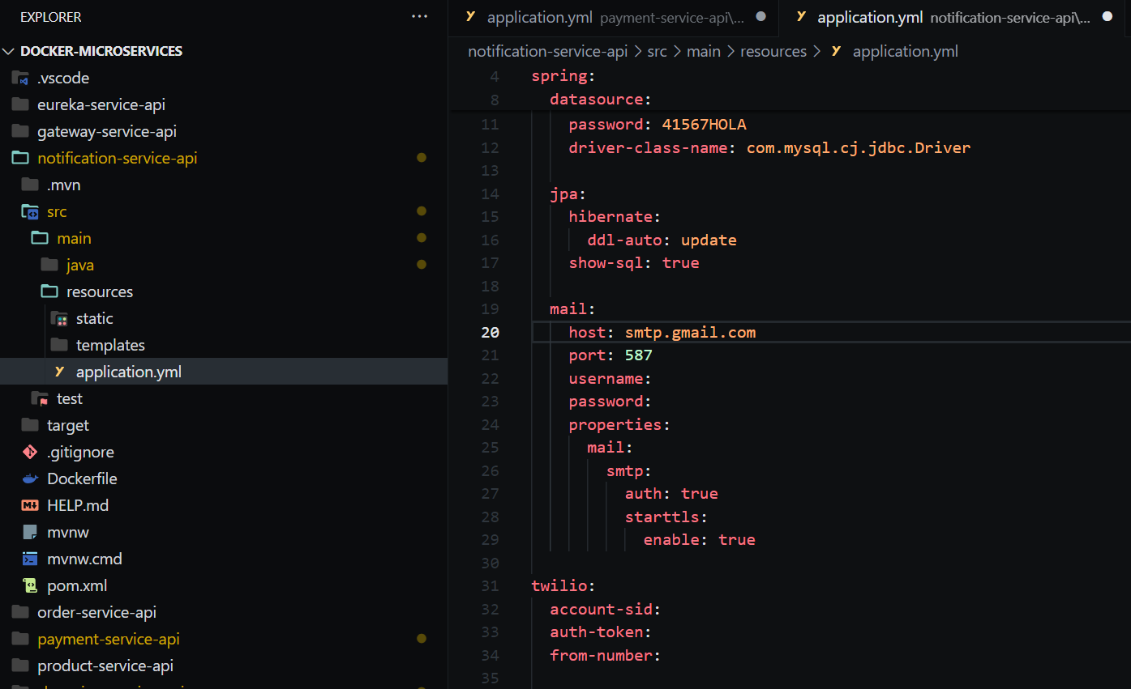1131x689 pixels.
Task: Open HELP.md file
Action: (78, 505)
